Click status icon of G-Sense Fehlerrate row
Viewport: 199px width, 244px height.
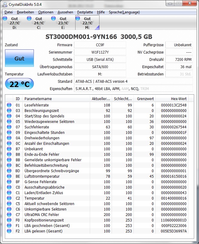pos(9,182)
